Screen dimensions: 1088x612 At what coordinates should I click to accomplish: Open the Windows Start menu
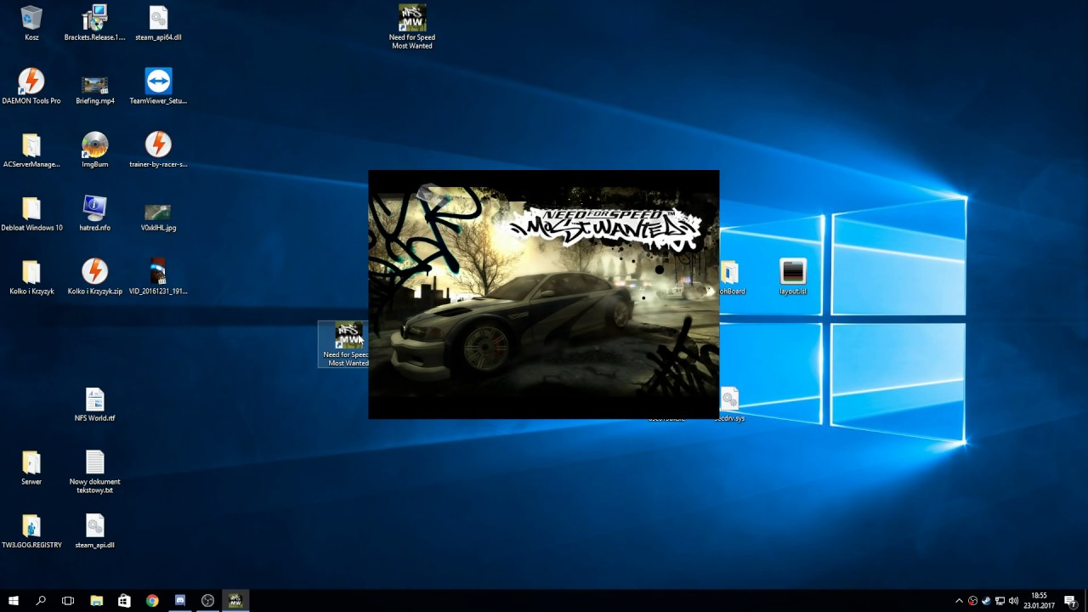(x=14, y=601)
